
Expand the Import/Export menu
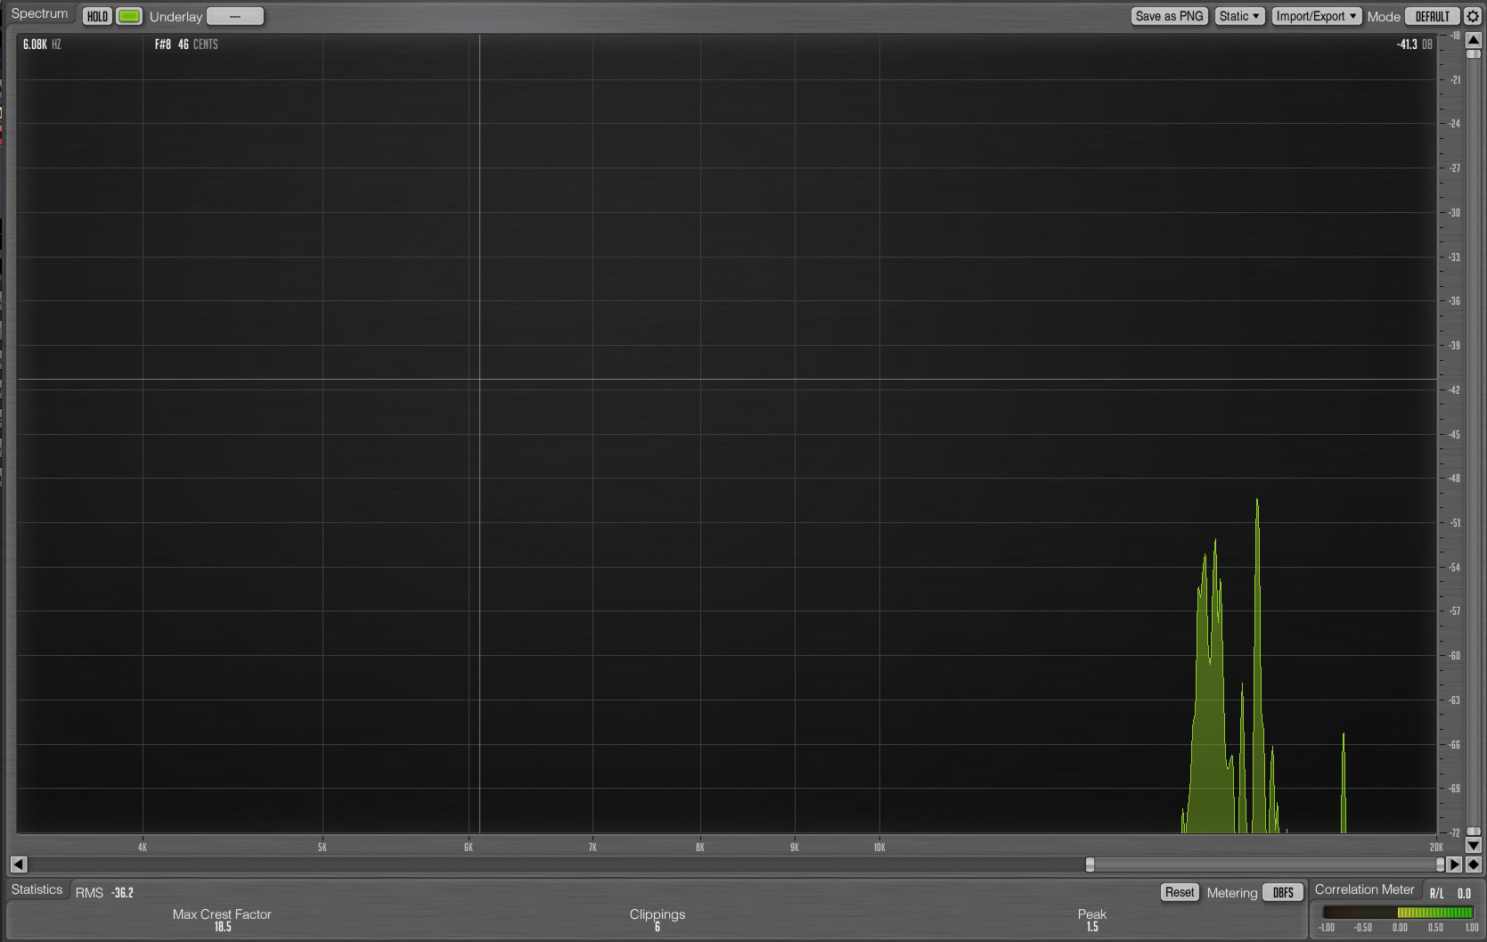[x=1316, y=16]
